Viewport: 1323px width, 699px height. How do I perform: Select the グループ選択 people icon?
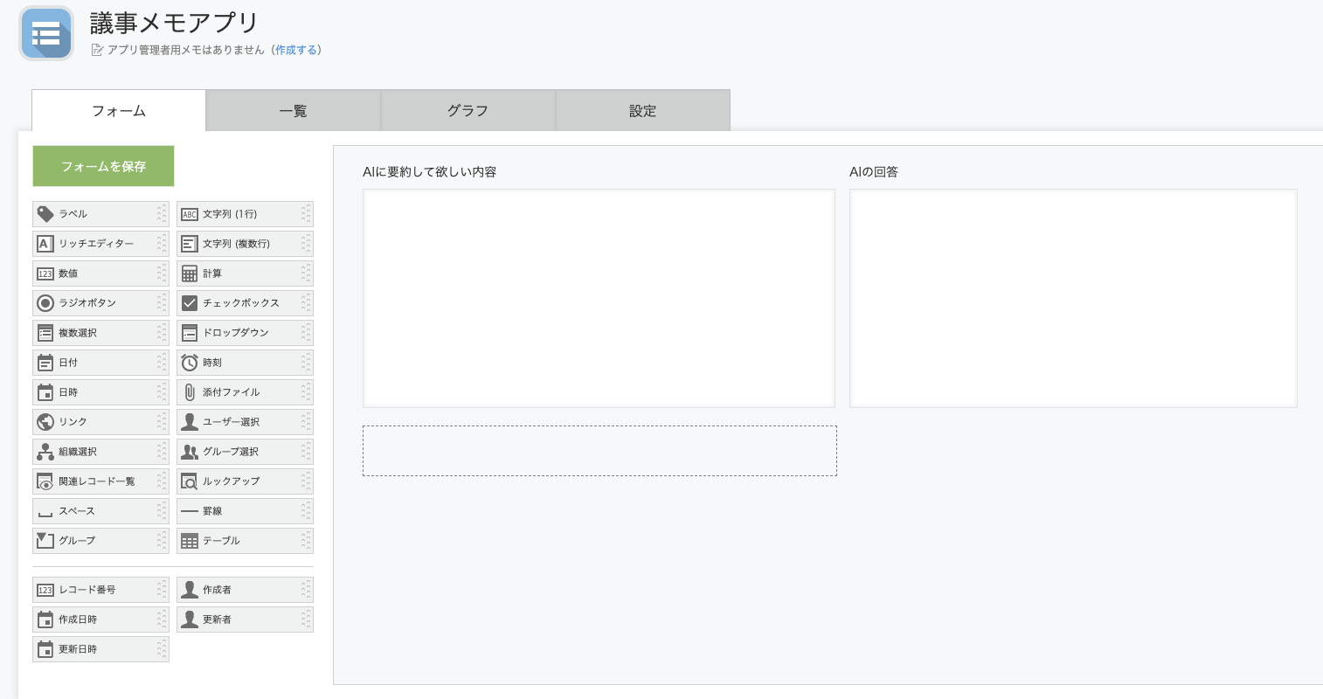[x=190, y=452]
